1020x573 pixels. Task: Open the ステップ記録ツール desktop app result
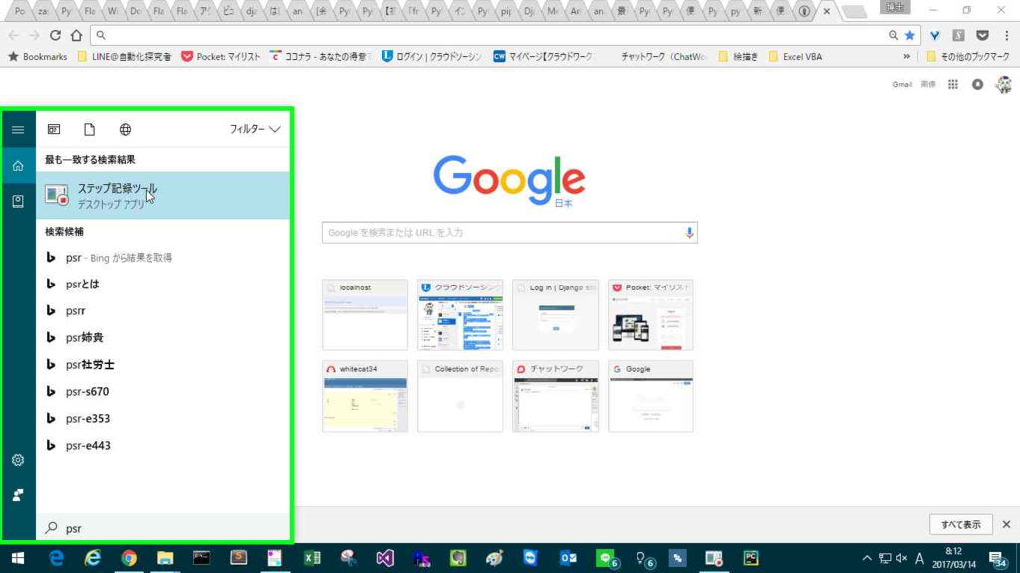(x=162, y=196)
